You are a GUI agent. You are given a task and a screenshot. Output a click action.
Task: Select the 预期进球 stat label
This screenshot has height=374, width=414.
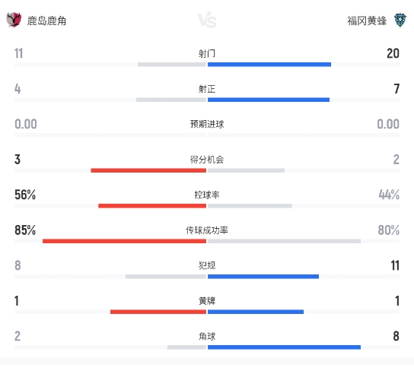pos(207,124)
